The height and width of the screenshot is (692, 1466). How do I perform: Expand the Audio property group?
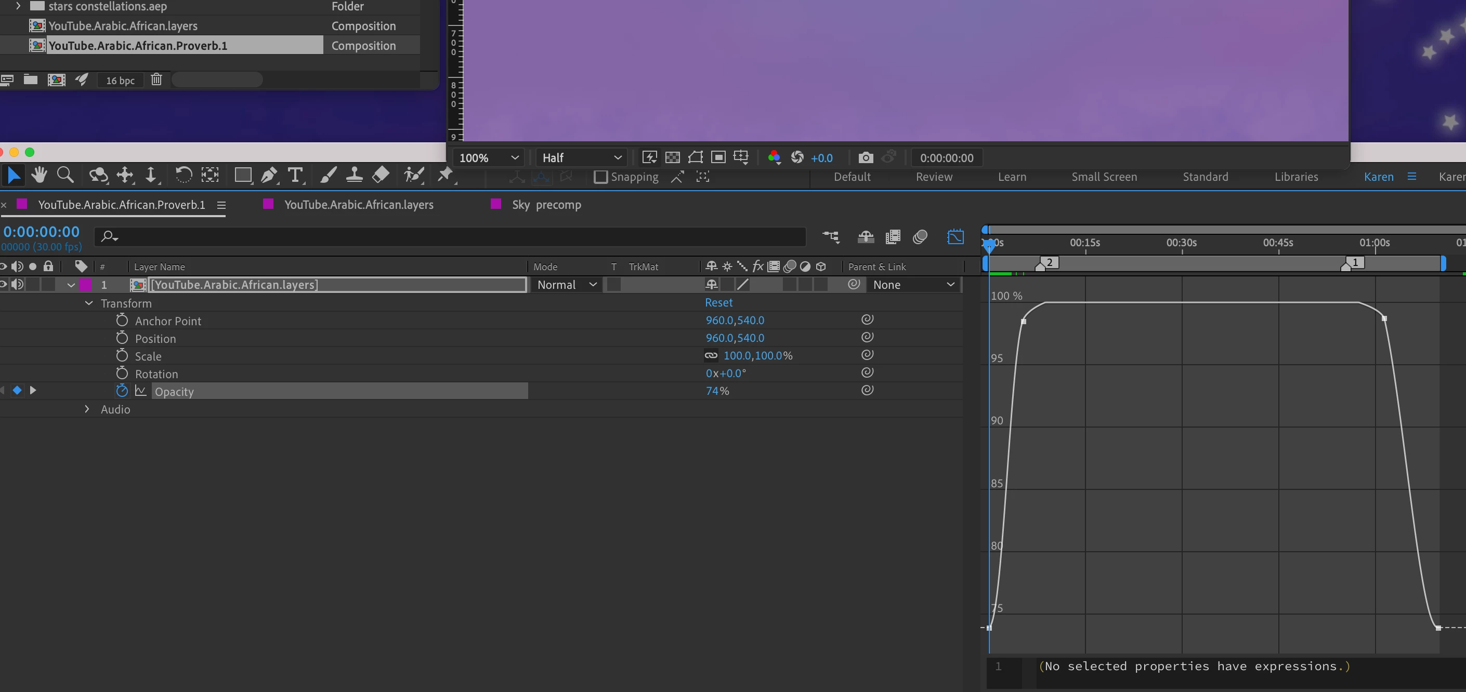click(87, 409)
